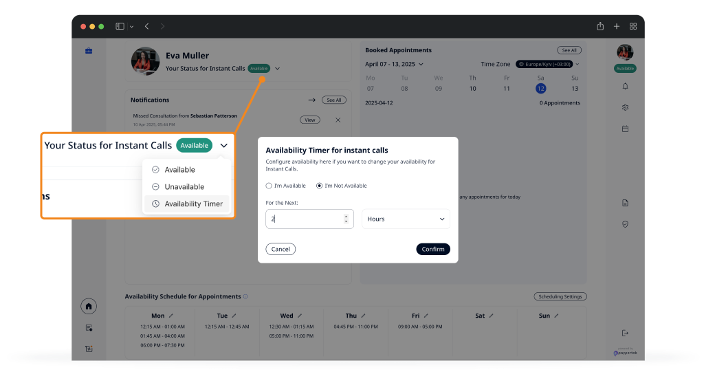Edit Thu availability with the pencil icon
The image size is (715, 372).
(364, 316)
